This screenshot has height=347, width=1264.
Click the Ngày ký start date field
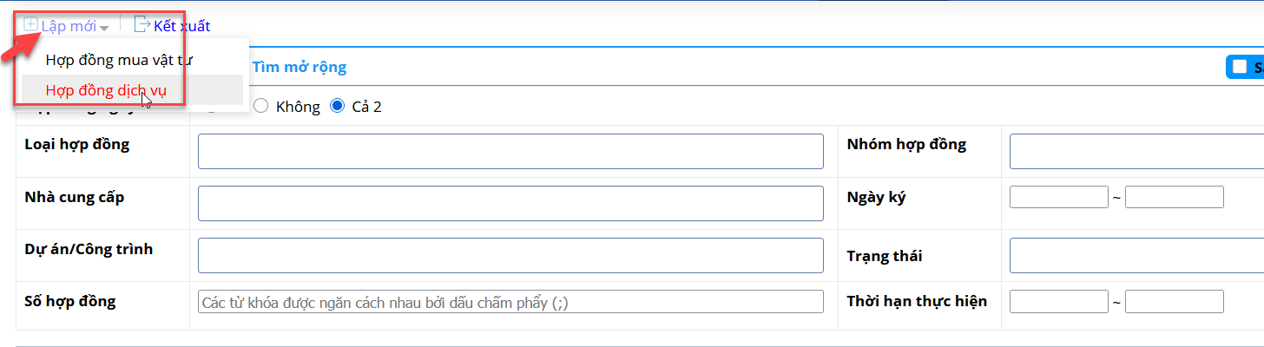pyautogui.click(x=1059, y=197)
